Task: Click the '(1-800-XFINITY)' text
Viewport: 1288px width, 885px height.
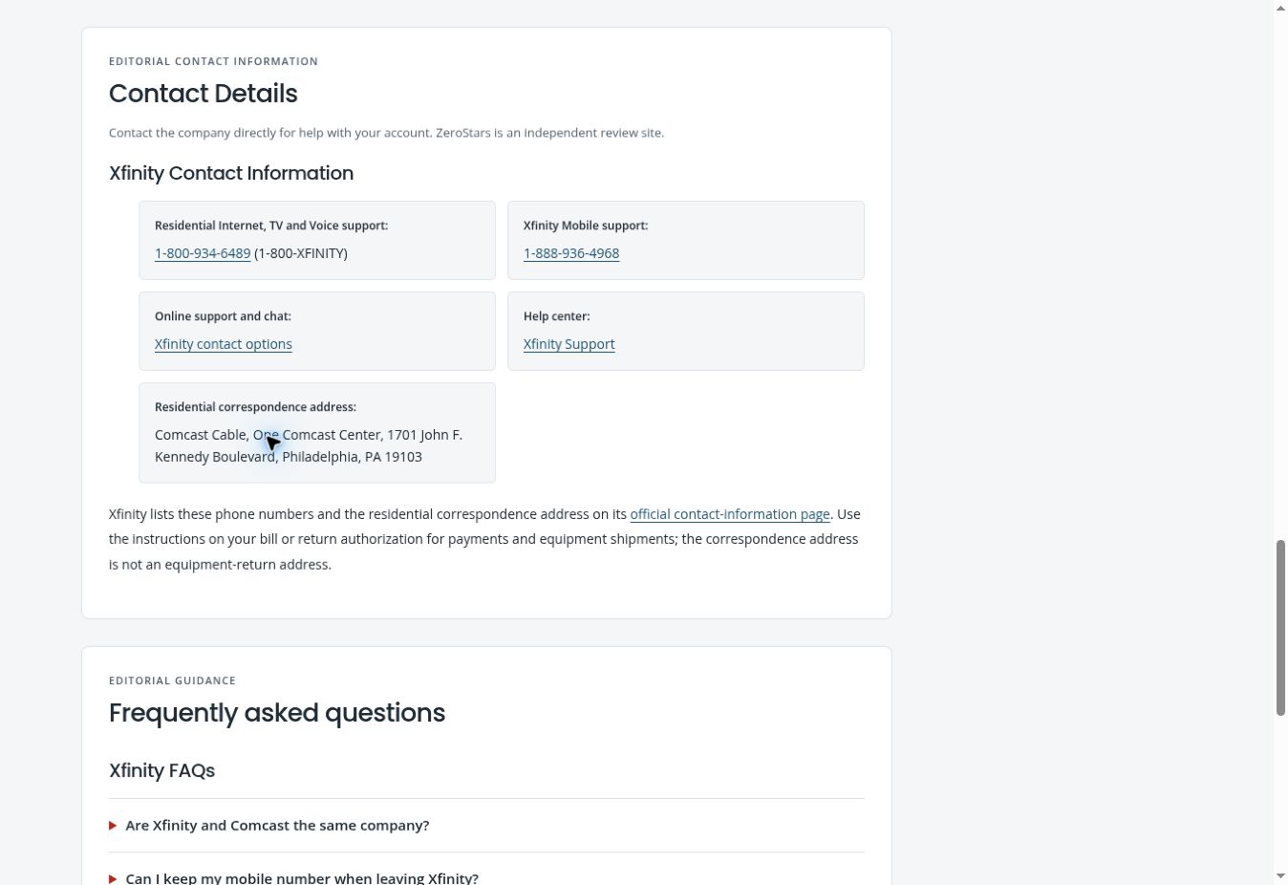Action: tap(301, 253)
